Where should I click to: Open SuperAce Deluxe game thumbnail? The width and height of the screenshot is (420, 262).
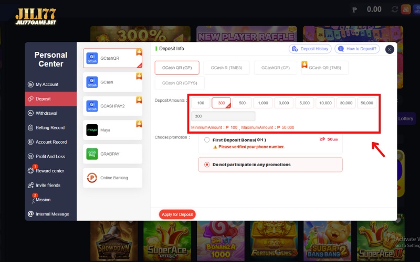[167, 240]
